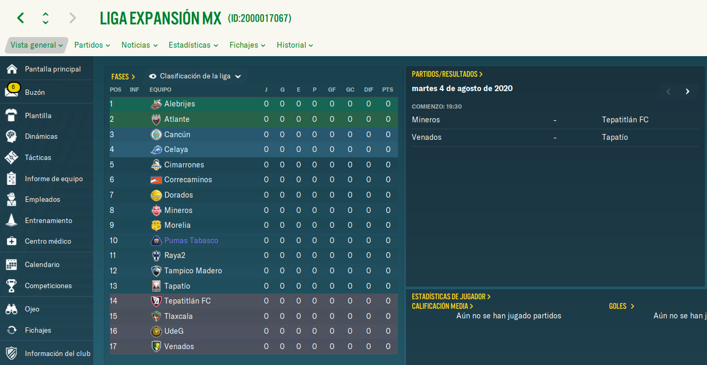The height and width of the screenshot is (365, 707).
Task: Open the Partidos dropdown menu
Action: [92, 45]
